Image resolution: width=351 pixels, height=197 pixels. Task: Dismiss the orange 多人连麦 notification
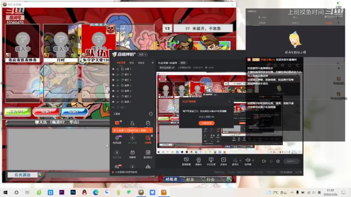tap(150, 130)
